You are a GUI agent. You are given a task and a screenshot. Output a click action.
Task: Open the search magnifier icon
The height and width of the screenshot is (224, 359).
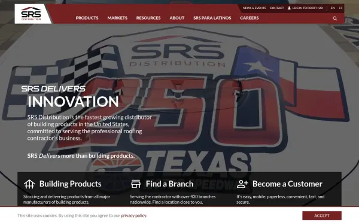[334, 19]
